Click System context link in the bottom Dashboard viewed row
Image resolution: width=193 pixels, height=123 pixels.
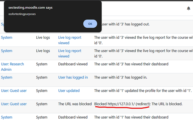(x=7, y=117)
